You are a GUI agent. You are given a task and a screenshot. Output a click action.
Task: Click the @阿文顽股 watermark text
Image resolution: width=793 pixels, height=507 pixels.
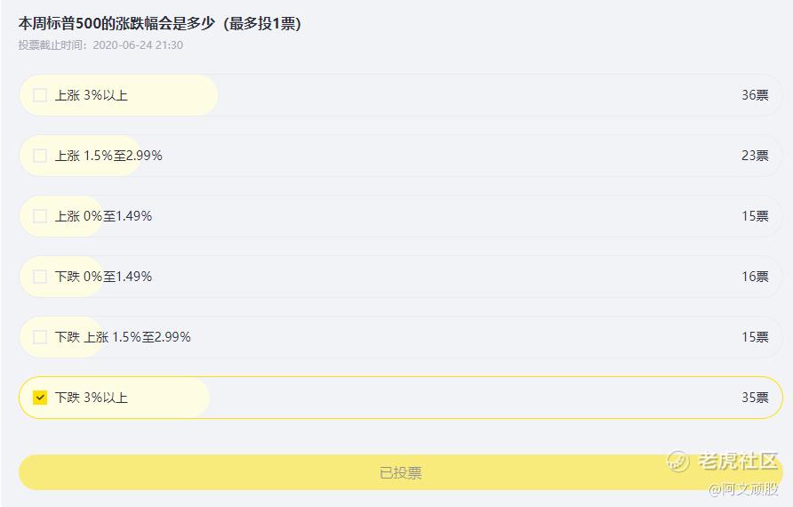pos(743,489)
